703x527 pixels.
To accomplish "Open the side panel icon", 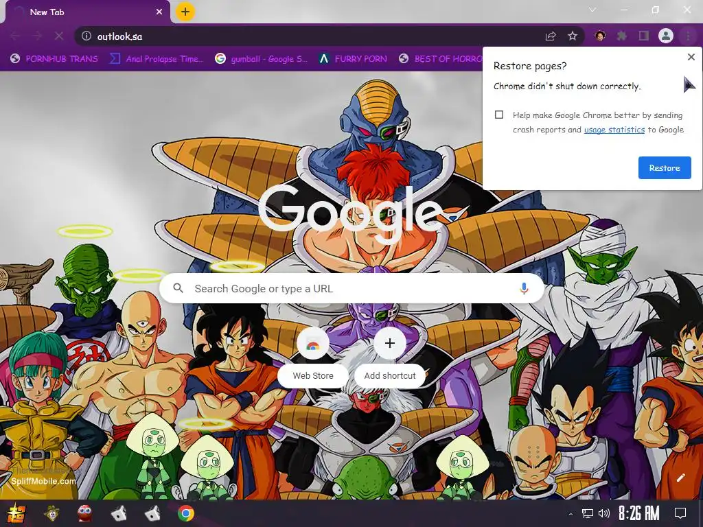I will 644,36.
